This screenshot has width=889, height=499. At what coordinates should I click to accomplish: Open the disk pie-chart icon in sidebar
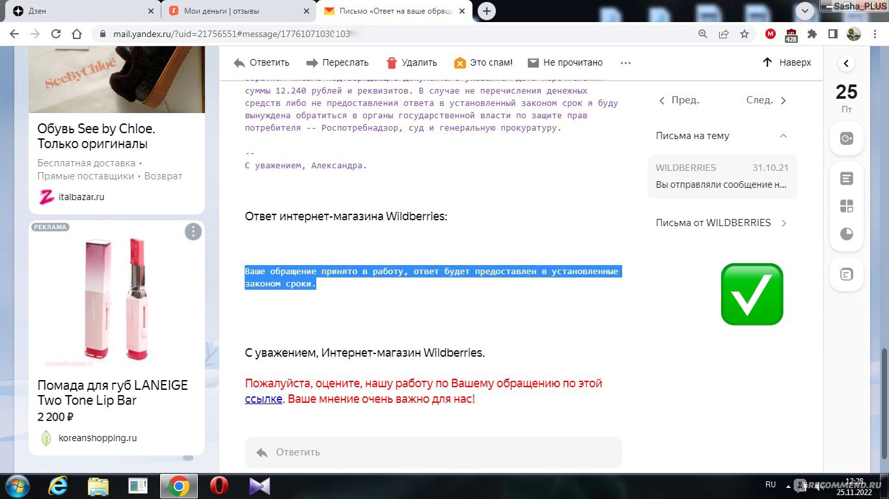click(x=846, y=234)
